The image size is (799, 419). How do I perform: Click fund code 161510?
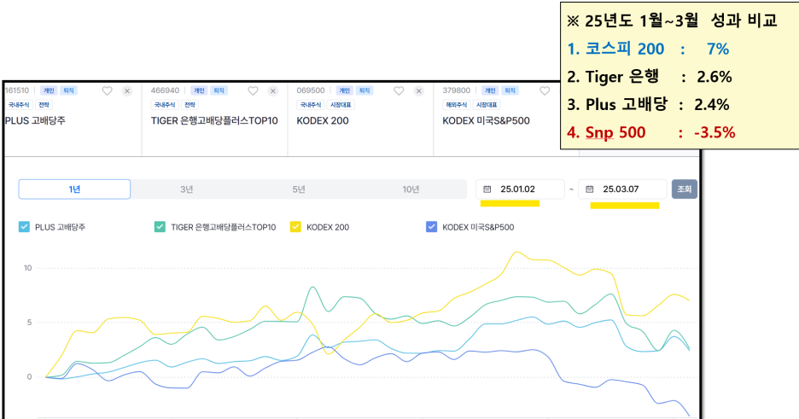coord(17,90)
